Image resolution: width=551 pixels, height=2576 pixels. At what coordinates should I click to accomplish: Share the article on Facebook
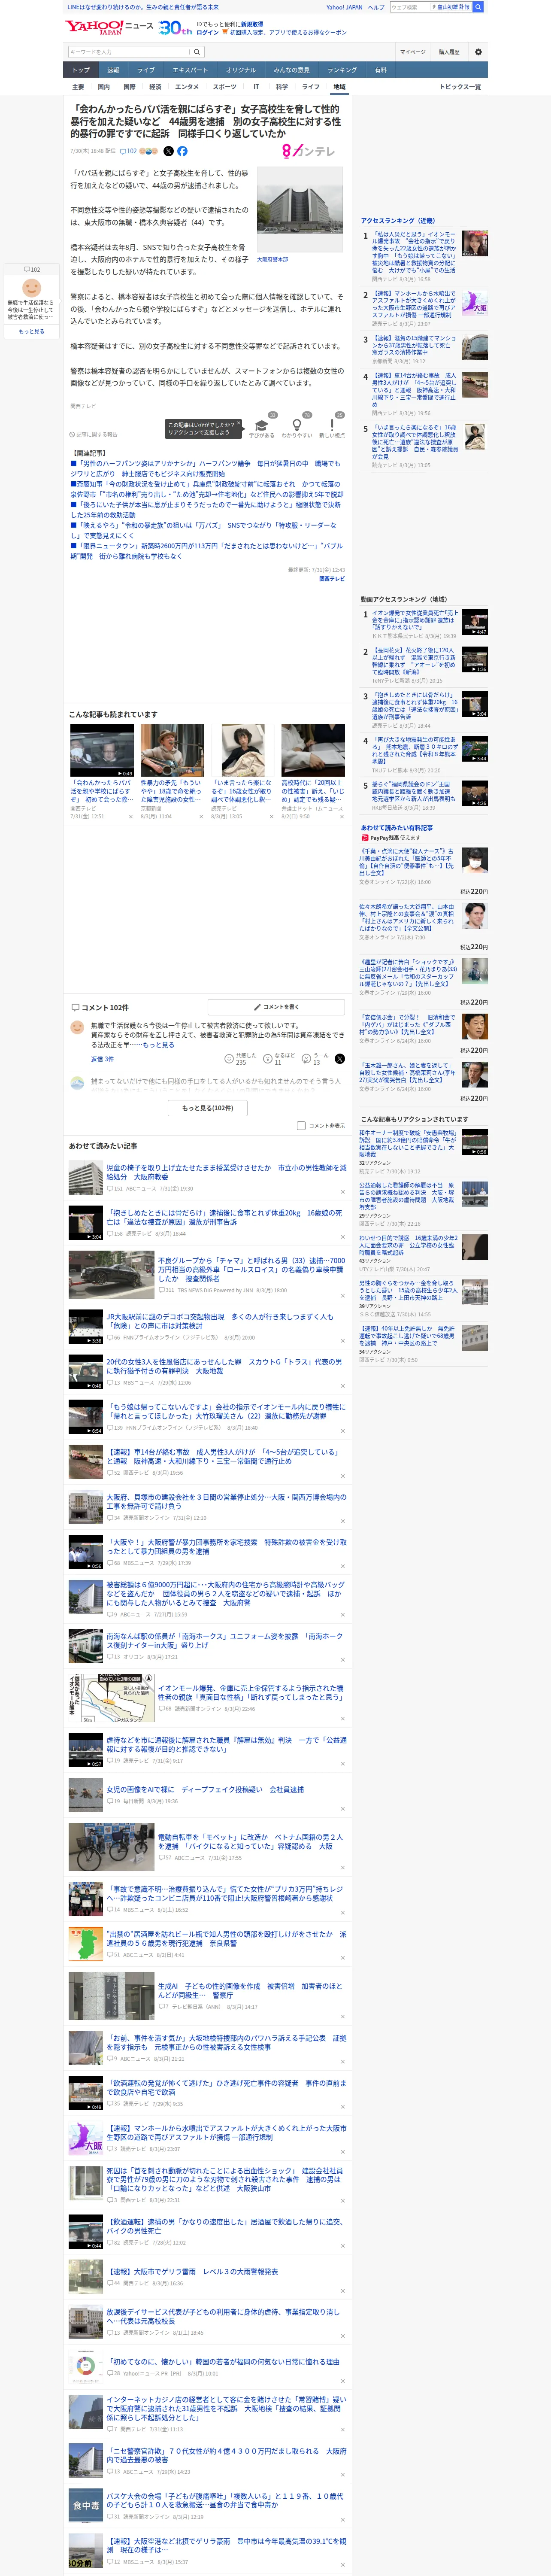pos(182,152)
